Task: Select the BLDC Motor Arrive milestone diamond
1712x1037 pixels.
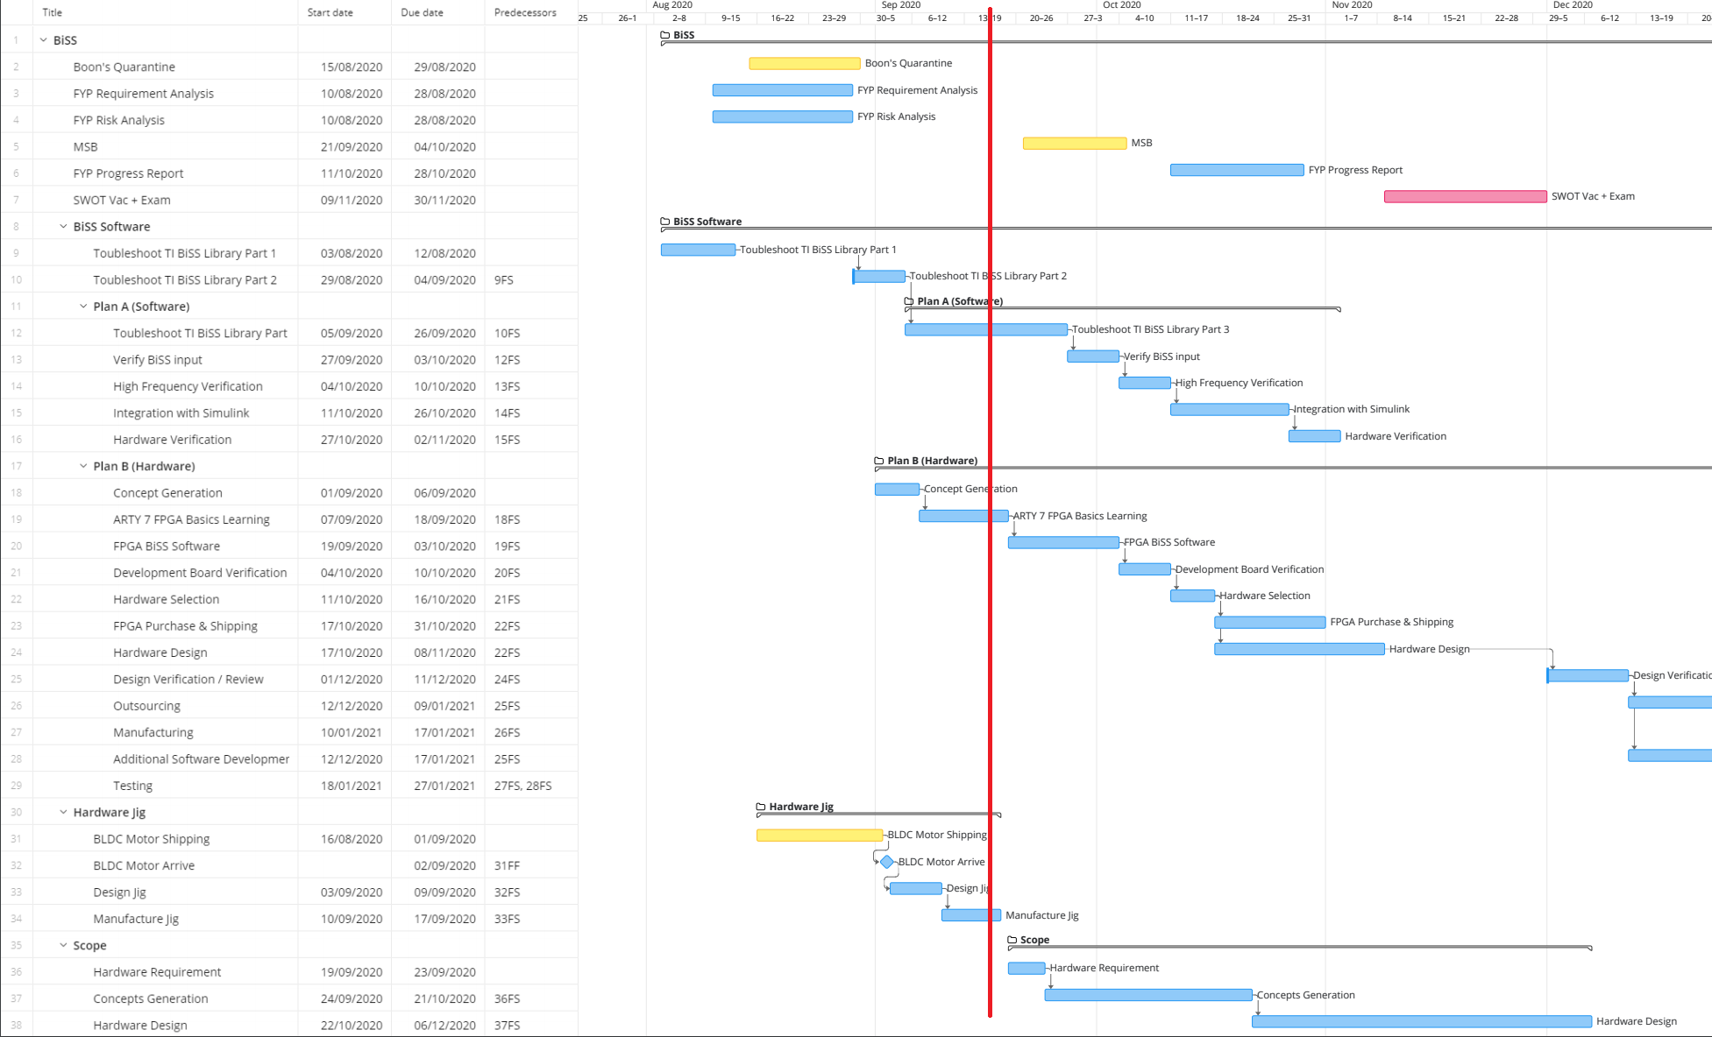Action: [887, 862]
